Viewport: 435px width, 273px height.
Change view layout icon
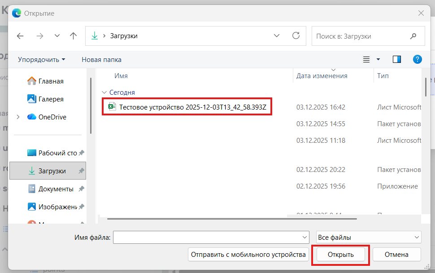(367, 59)
